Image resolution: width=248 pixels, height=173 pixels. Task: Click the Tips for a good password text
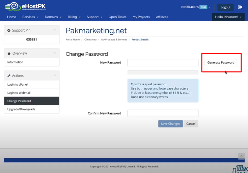148,84
